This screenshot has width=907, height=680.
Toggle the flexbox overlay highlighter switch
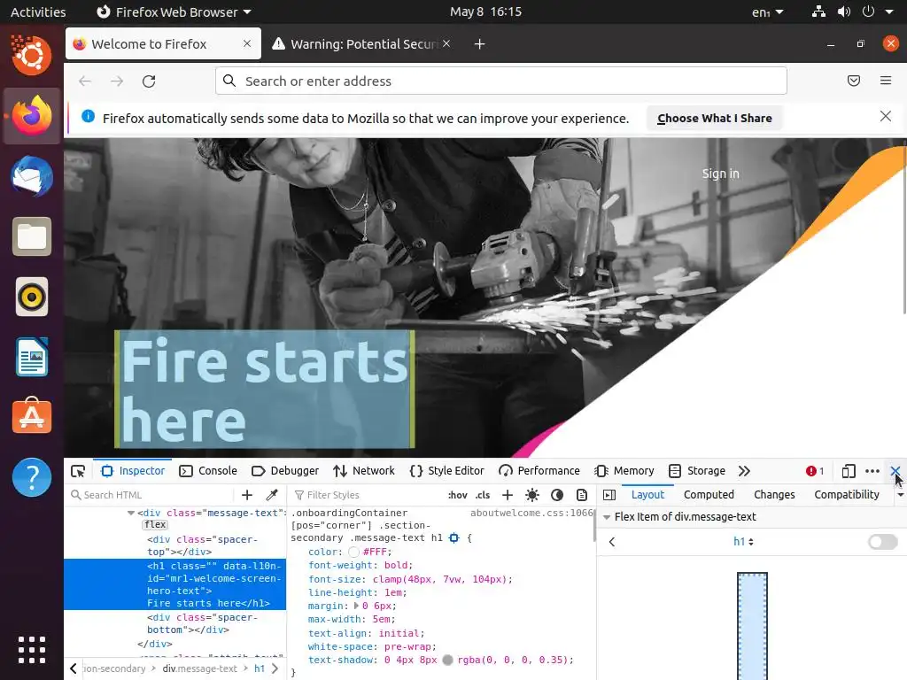coord(883,542)
